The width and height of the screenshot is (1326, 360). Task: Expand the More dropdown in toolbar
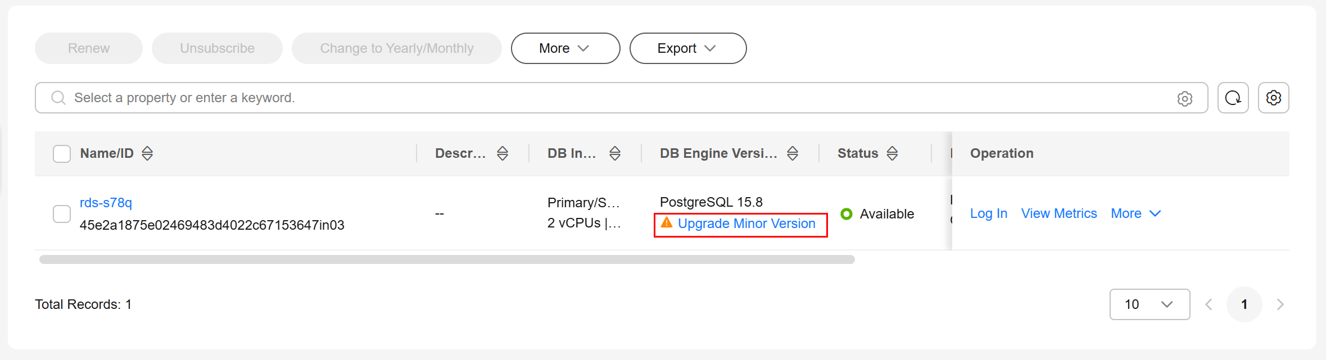565,48
